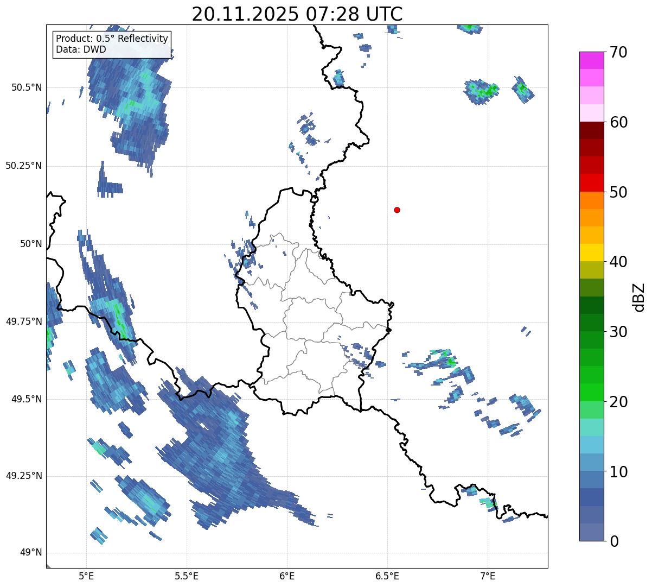Image resolution: width=652 pixels, height=587 pixels.
Task: Click the 0 value on colorbar
Action: [613, 541]
